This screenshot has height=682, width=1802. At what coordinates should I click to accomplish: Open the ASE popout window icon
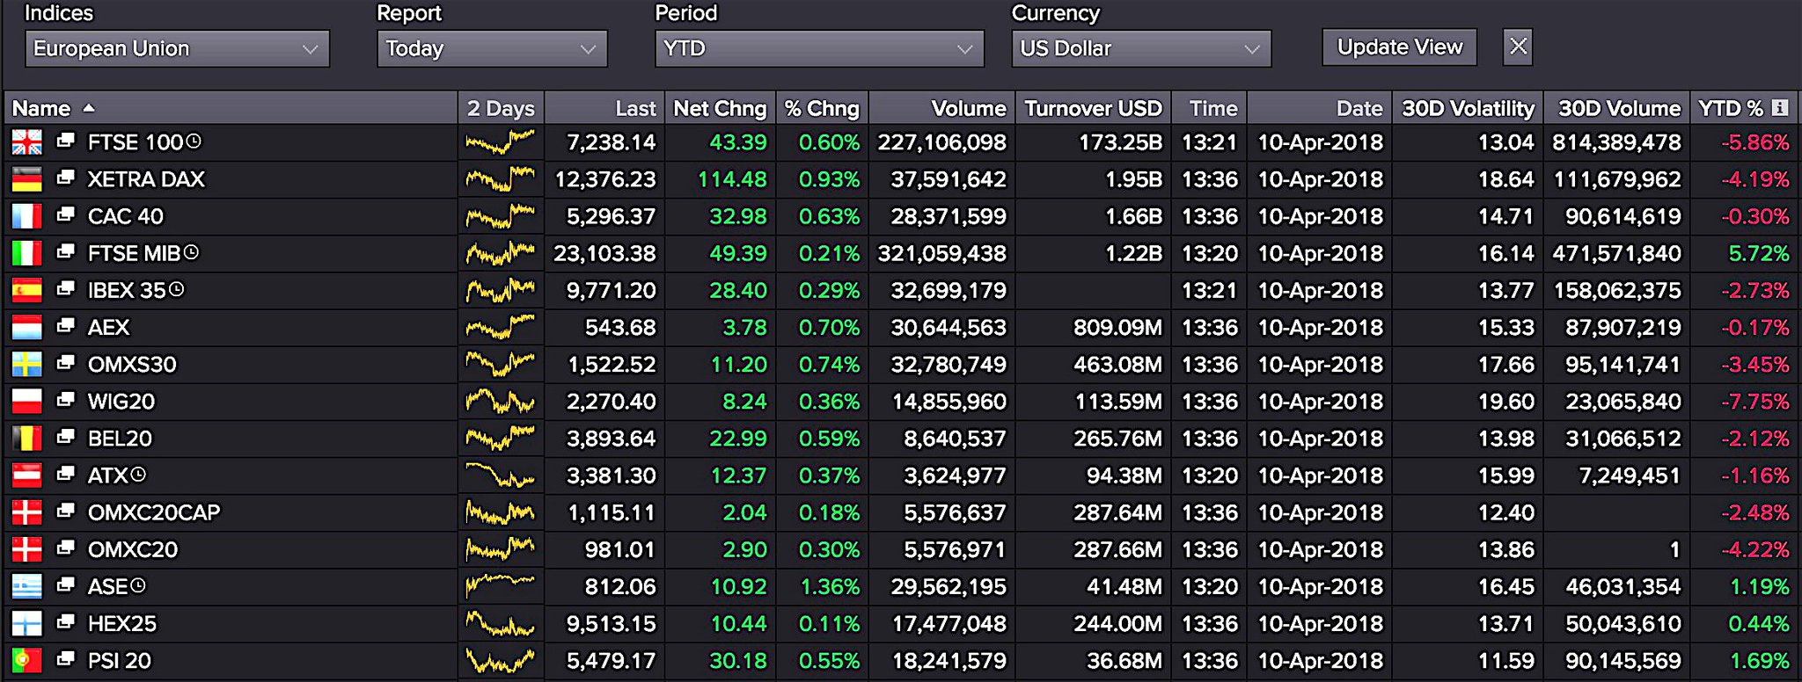[65, 585]
